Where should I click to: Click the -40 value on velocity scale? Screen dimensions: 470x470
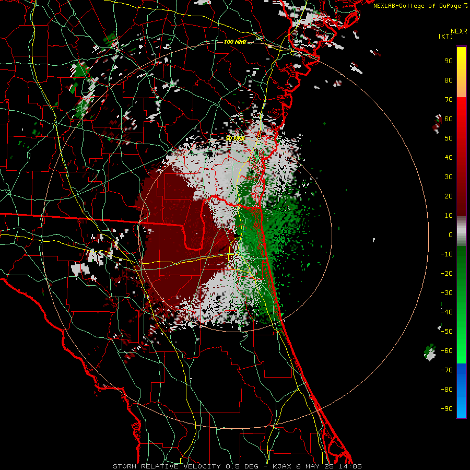446,312
